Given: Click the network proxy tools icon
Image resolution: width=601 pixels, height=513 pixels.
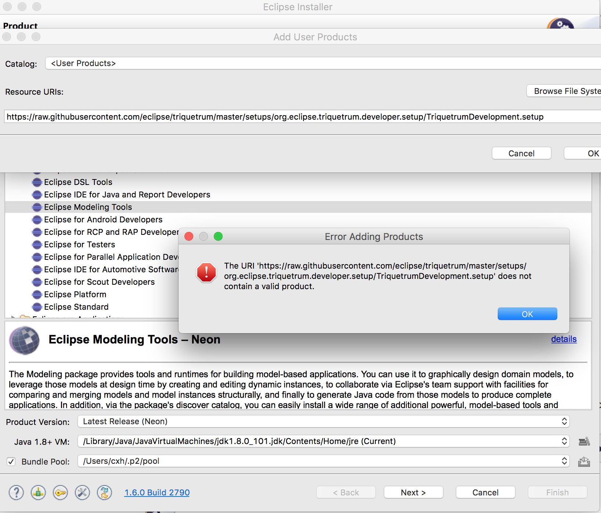Looking at the screenshot, I should point(82,492).
